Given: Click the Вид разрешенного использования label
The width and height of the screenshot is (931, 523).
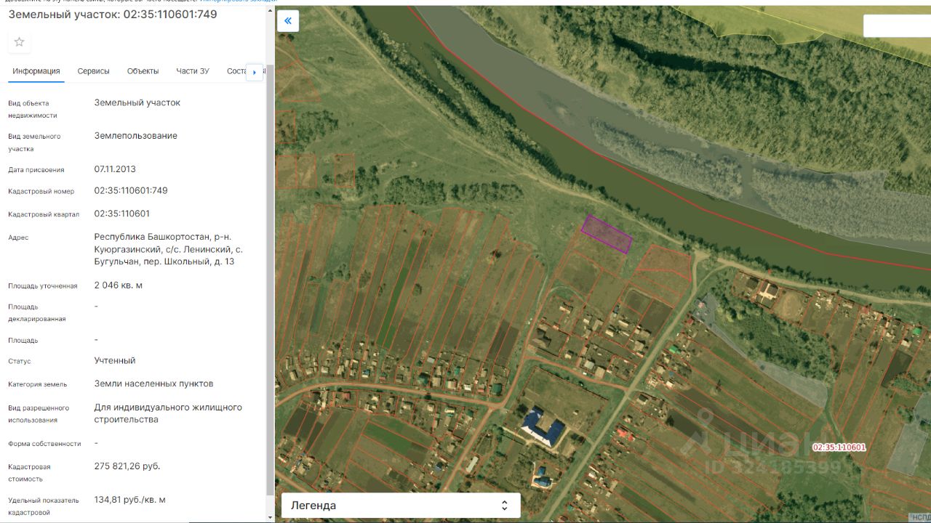Looking at the screenshot, I should pyautogui.click(x=39, y=414).
